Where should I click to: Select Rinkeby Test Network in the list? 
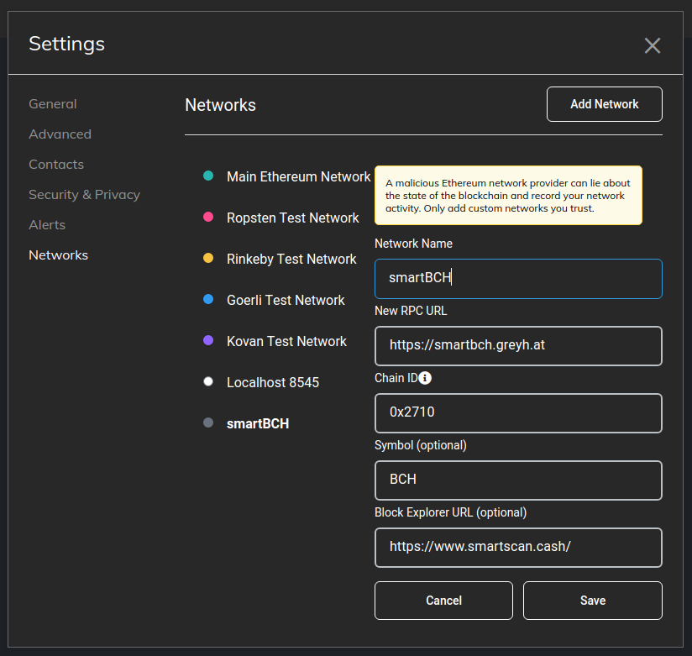pyautogui.click(x=291, y=259)
